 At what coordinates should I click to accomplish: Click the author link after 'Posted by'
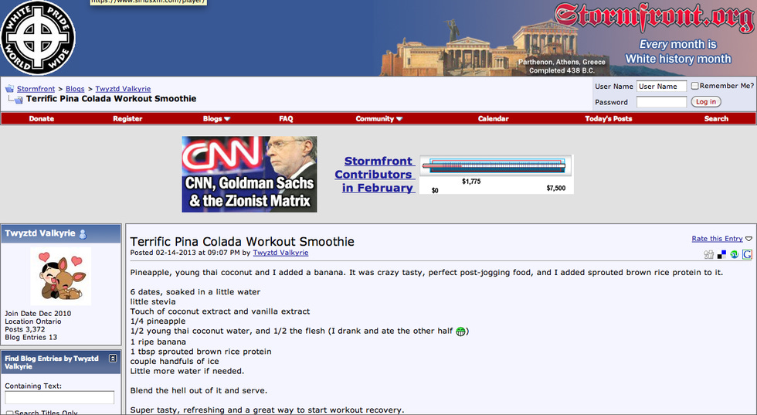[280, 253]
